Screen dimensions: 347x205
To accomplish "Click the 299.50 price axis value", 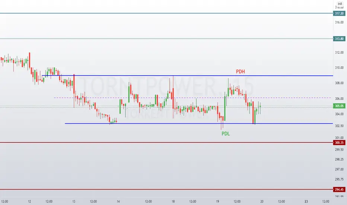I will 339,150.
